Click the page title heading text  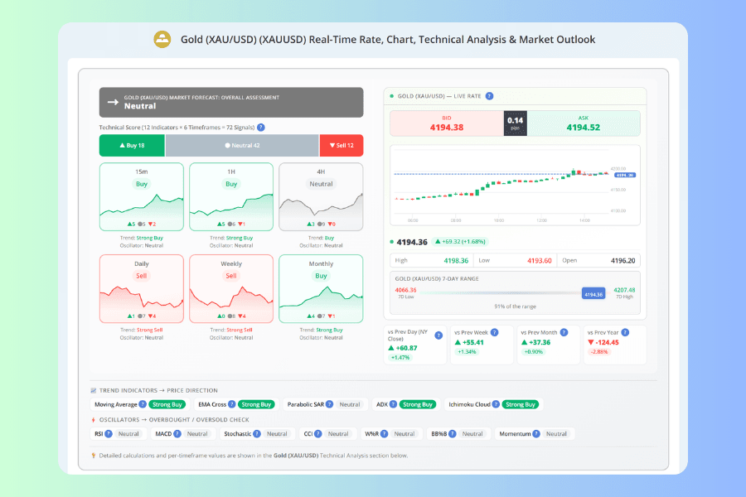click(388, 40)
